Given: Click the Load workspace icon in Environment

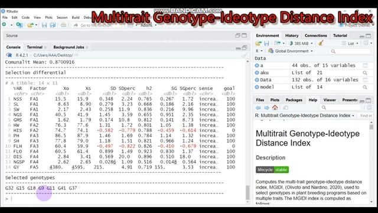Looking at the screenshot, I should [x=258, y=43].
